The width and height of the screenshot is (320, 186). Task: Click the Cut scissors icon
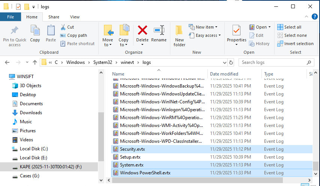tap(63, 27)
